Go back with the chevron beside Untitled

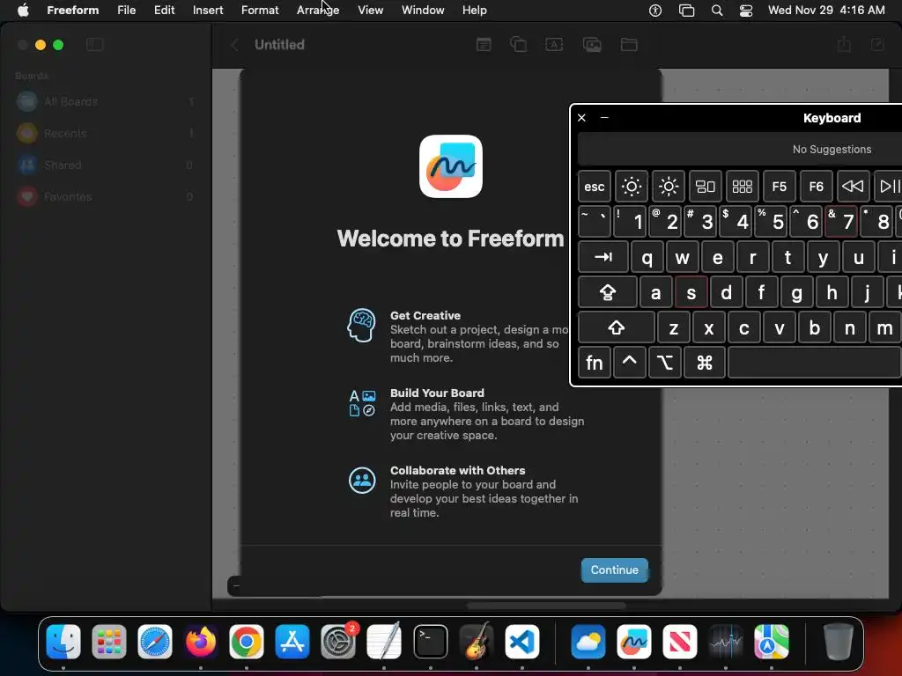tap(234, 44)
